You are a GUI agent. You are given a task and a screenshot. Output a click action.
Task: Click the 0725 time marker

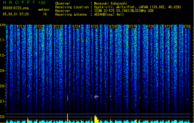pyautogui.click(x=95, y=26)
